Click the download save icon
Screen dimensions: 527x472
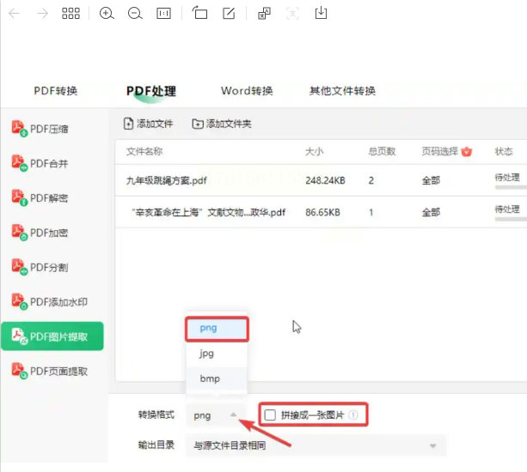321,13
